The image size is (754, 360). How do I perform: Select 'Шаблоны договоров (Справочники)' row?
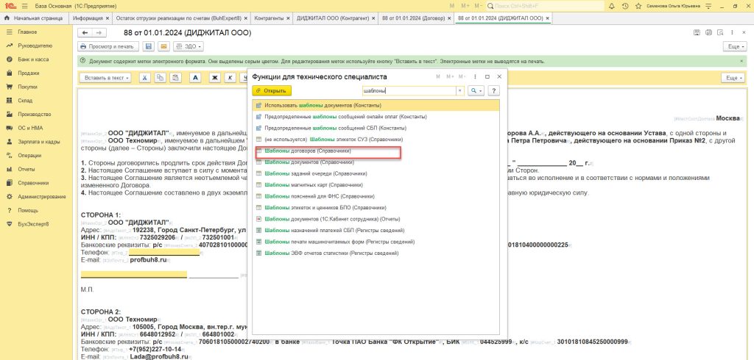pos(376,151)
